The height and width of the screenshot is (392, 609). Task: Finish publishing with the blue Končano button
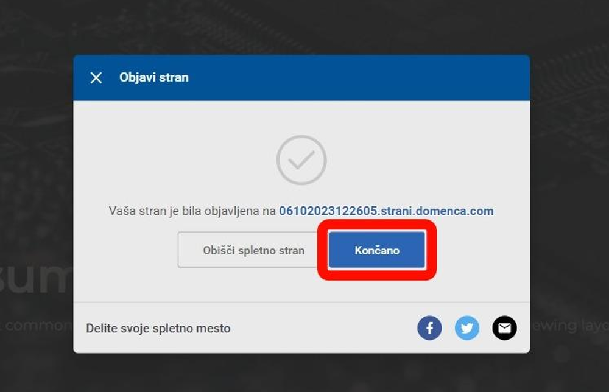[377, 250]
